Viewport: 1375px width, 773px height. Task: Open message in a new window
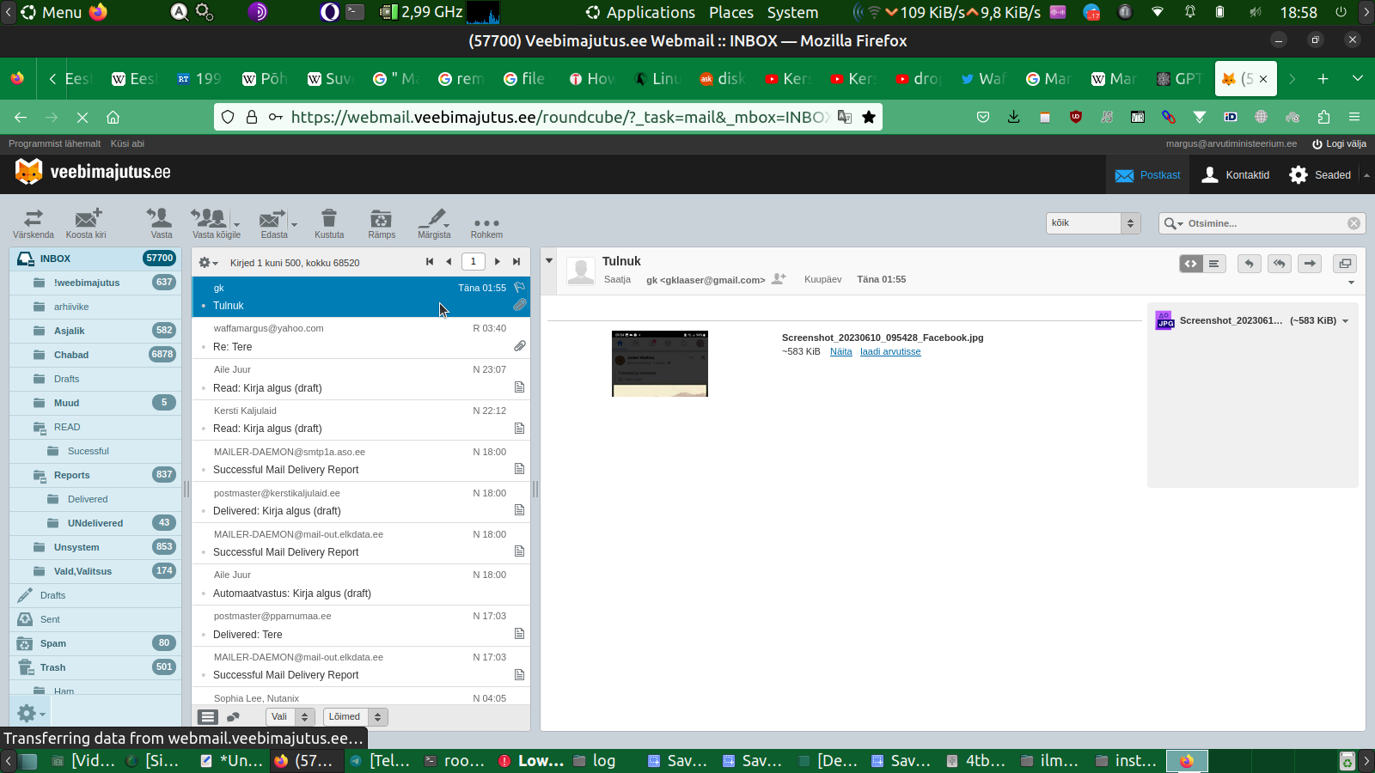[1345, 264]
